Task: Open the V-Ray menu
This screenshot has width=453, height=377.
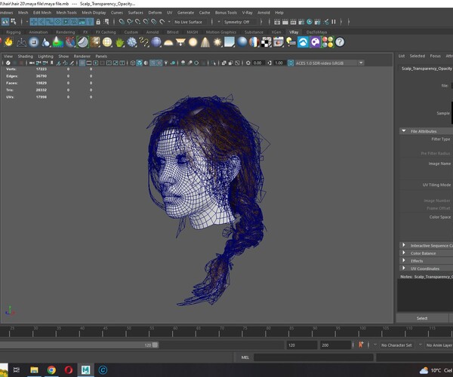Action: click(247, 13)
